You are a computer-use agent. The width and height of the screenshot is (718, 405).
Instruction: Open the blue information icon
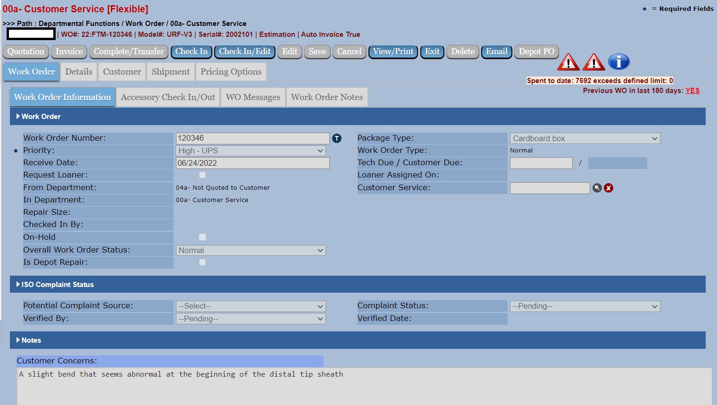[x=618, y=62]
